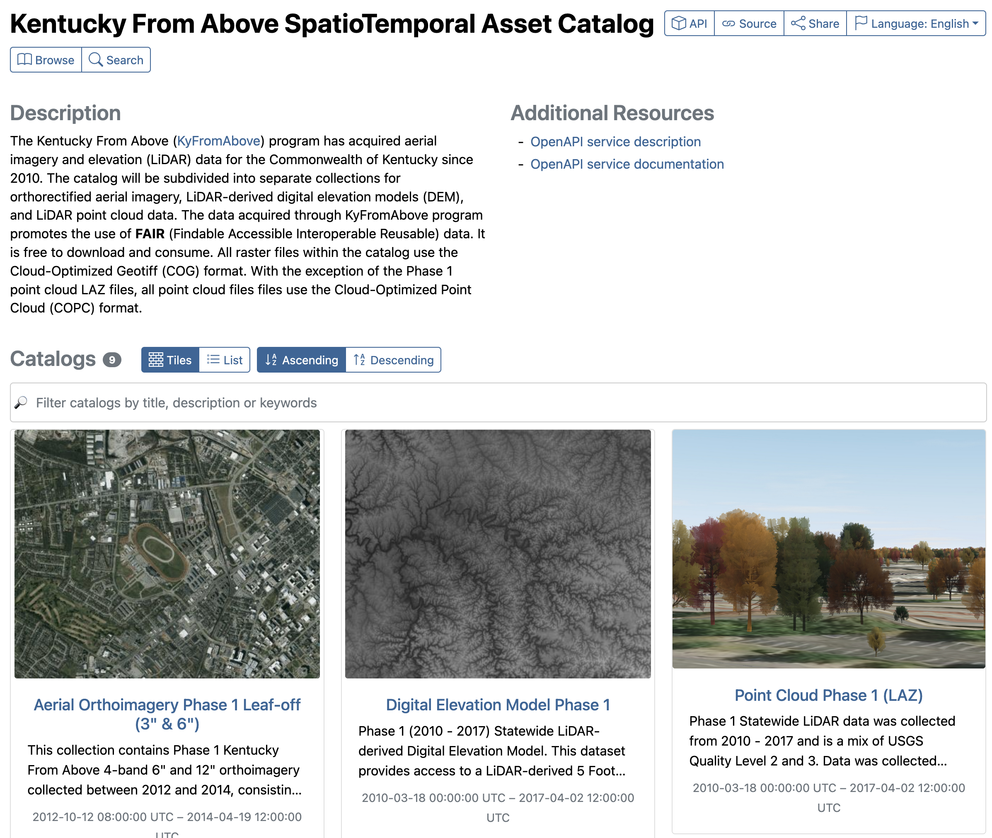Open the Share button
992x838 pixels.
click(815, 23)
